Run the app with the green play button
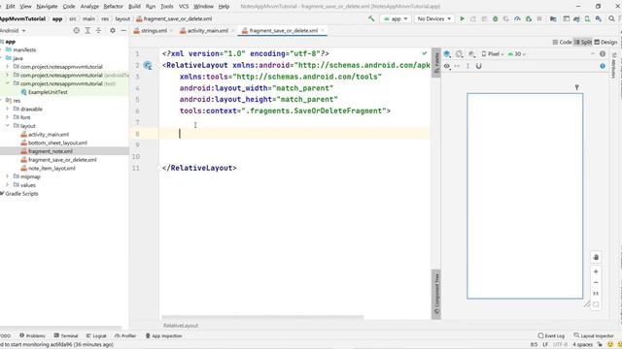The width and height of the screenshot is (622, 349). pos(463,18)
